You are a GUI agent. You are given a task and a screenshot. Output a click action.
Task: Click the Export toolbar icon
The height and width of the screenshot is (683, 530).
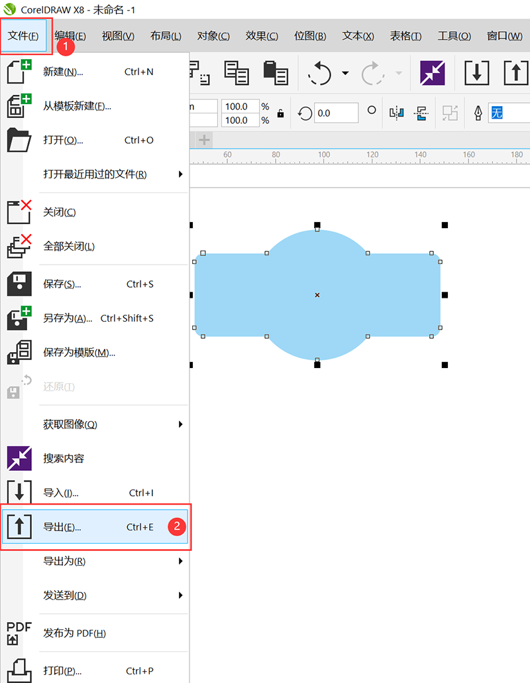(515, 73)
